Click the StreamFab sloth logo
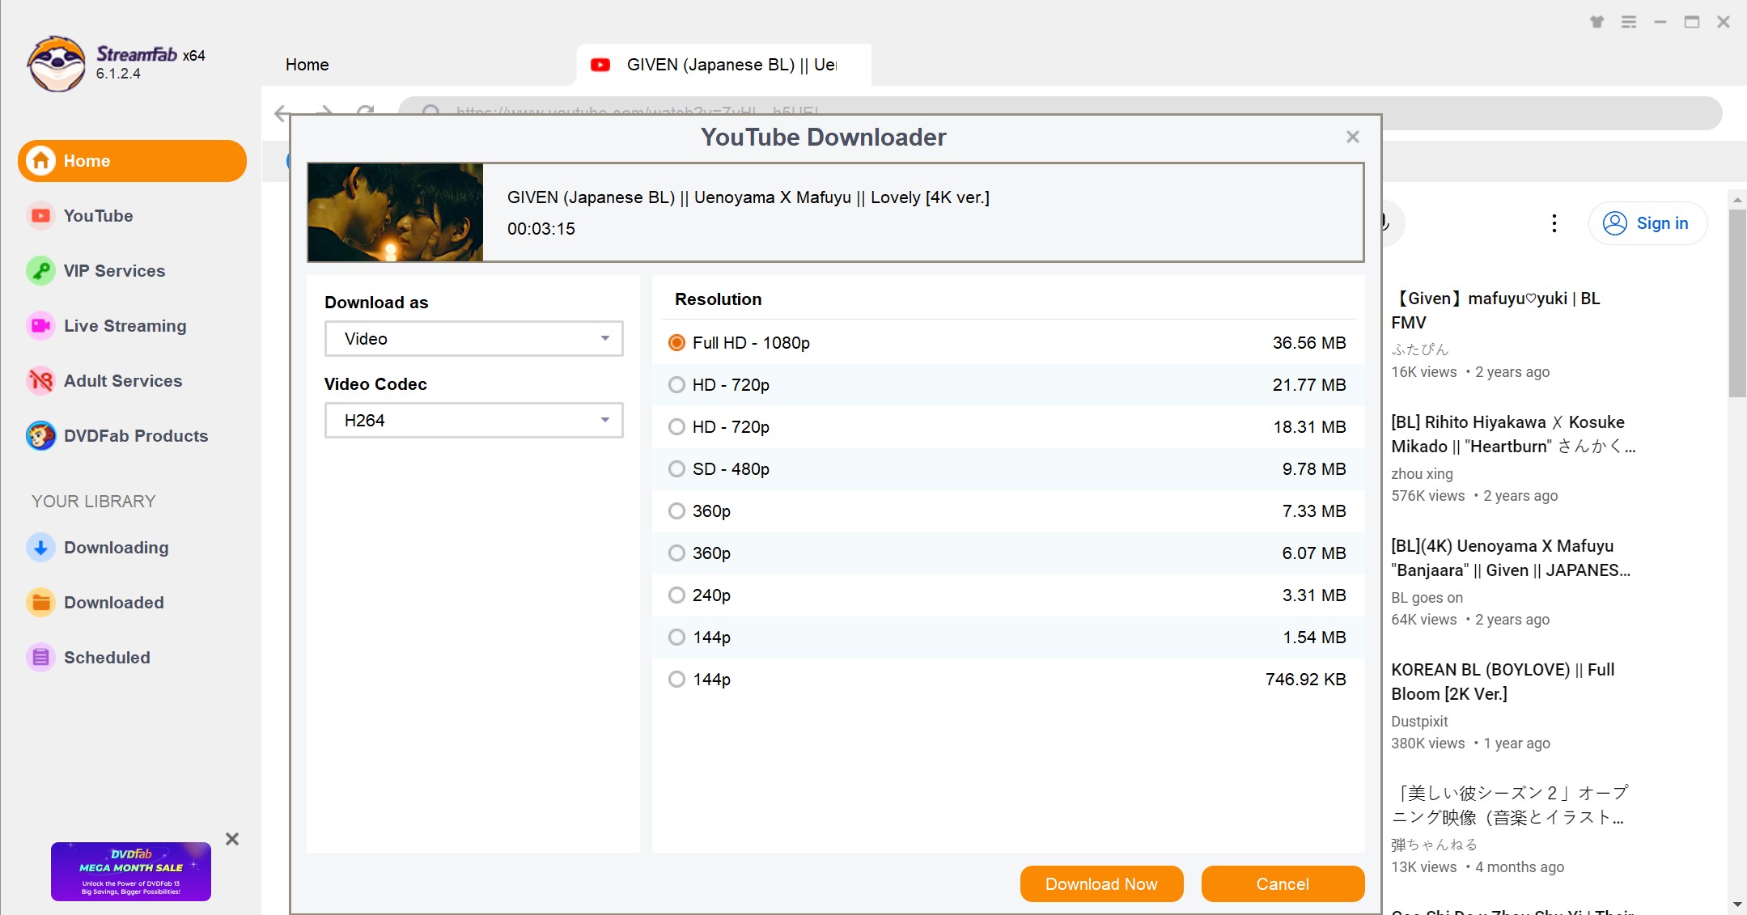1747x915 pixels. [x=56, y=64]
